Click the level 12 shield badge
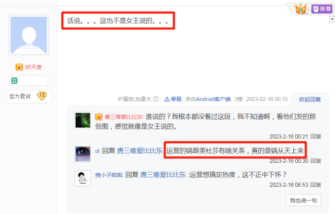This screenshot has height=214, width=335. [42, 96]
